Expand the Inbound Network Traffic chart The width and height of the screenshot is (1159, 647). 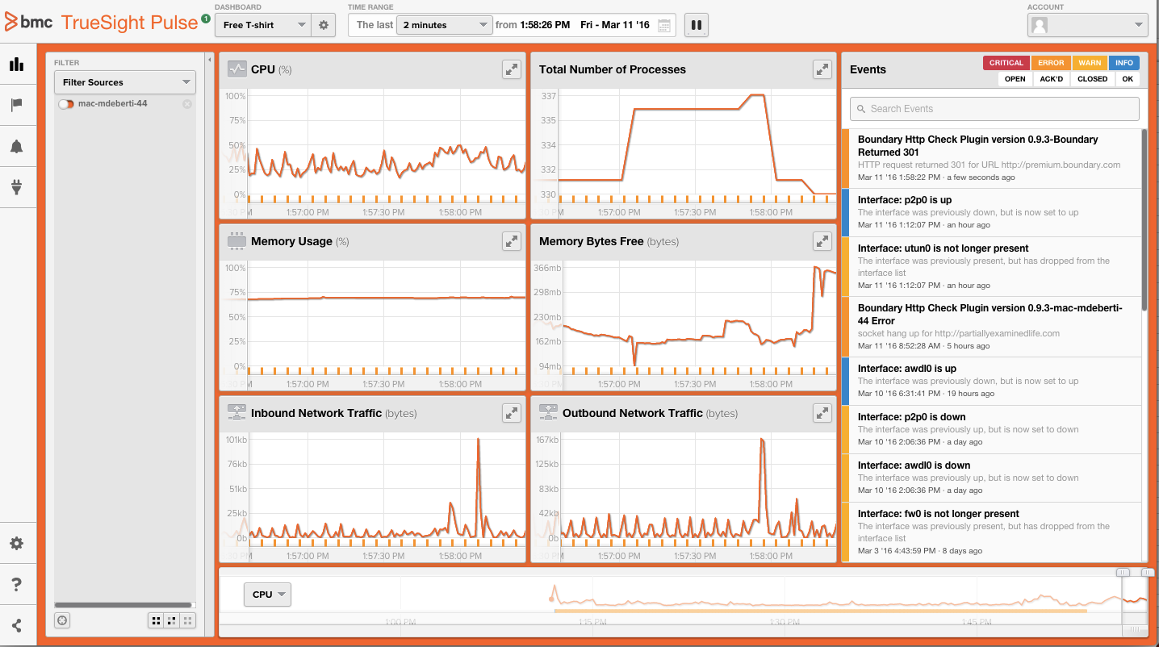pos(512,412)
